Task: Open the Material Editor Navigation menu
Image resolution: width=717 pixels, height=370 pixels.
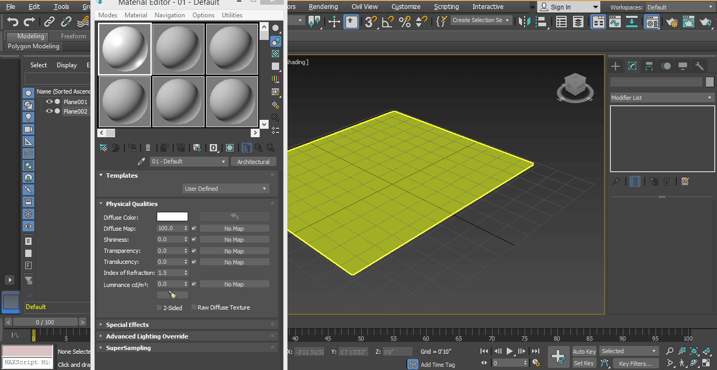Action: (169, 15)
